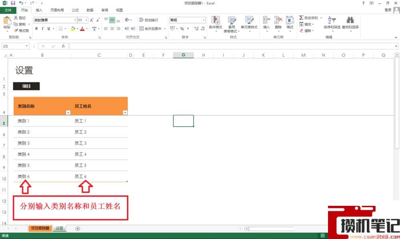
Task: Open number format dropdown 常规
Action: 204,20
